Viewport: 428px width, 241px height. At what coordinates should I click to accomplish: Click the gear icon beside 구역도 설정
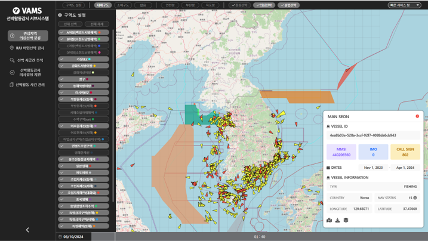click(x=60, y=15)
